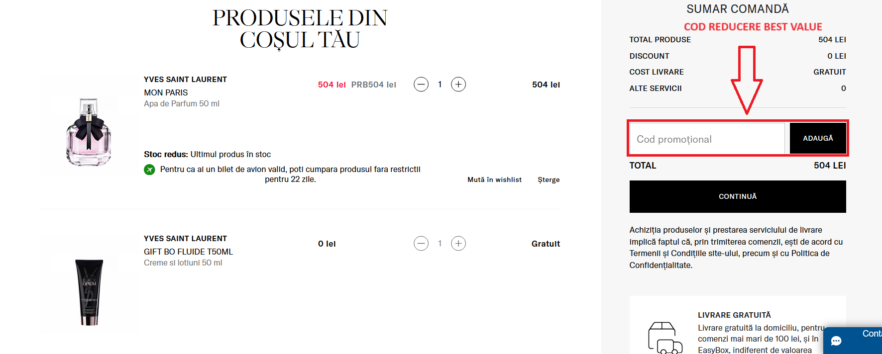
Task: Remove Mon Paris with Șterge link
Action: (x=549, y=179)
